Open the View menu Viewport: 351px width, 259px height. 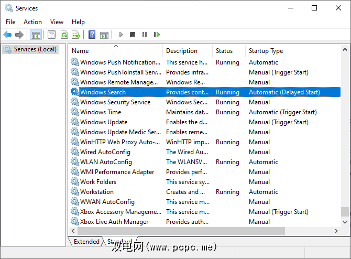coord(57,22)
